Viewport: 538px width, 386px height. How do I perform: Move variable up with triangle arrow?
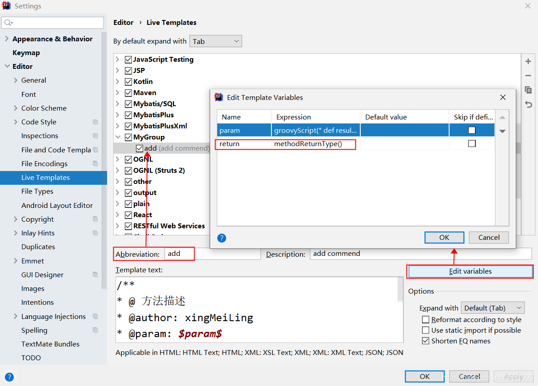pos(502,118)
